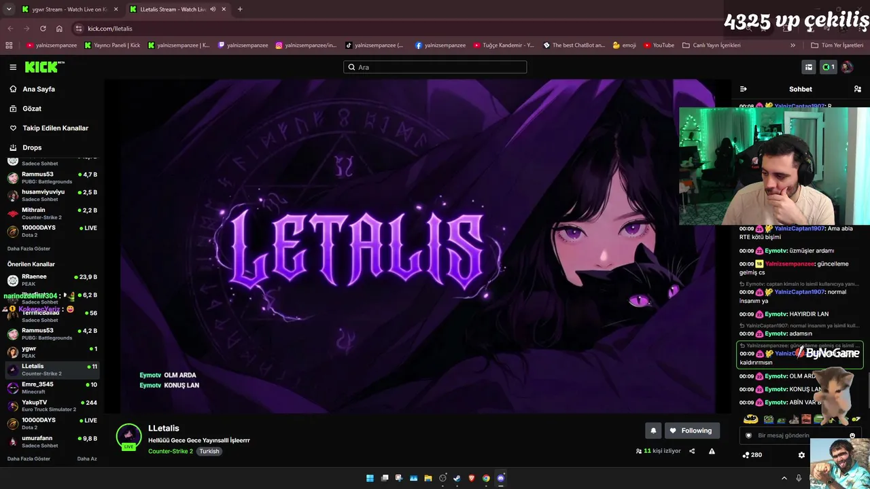The height and width of the screenshot is (489, 870).
Task: Open the emoji picker in chat input
Action: 852,436
